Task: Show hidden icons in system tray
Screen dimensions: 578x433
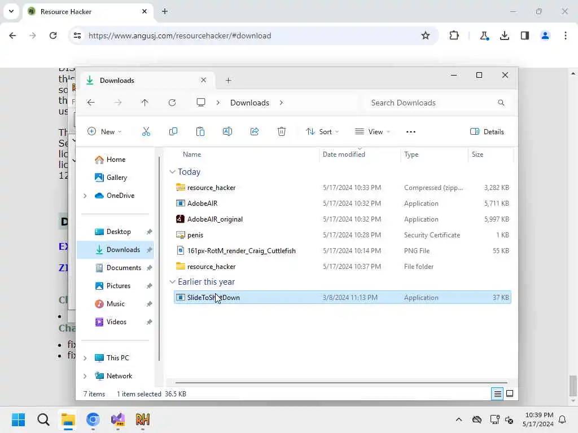Action: click(458, 419)
